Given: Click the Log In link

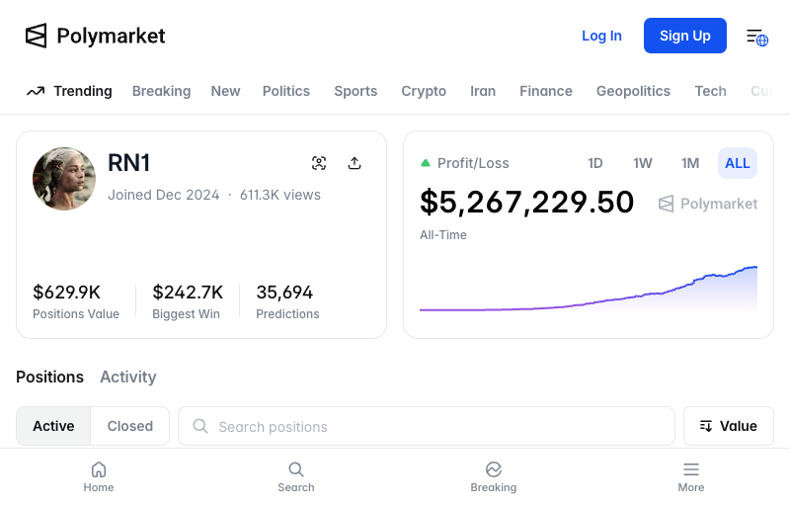Looking at the screenshot, I should pos(601,36).
